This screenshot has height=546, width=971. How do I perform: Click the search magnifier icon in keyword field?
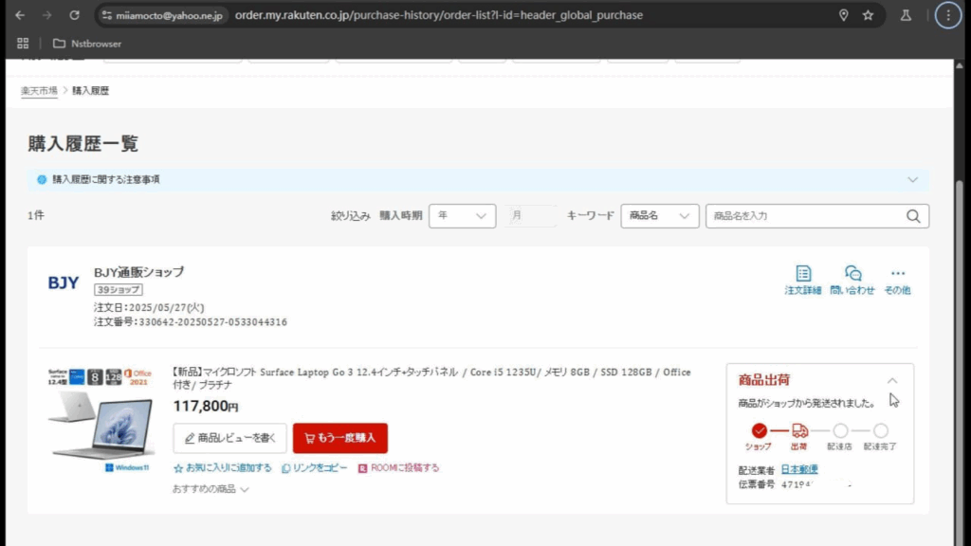[913, 216]
